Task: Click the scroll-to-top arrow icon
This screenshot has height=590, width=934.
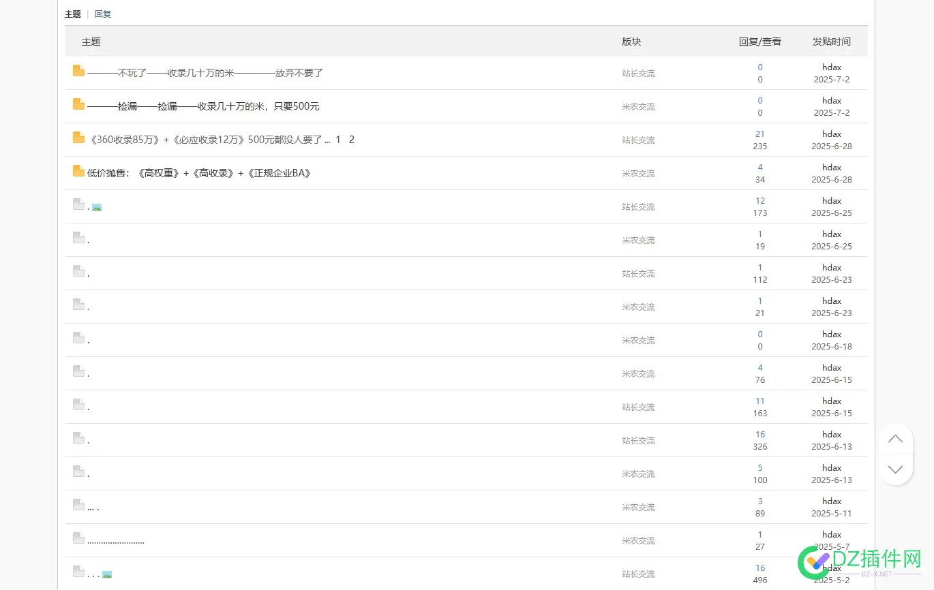Action: [x=896, y=438]
